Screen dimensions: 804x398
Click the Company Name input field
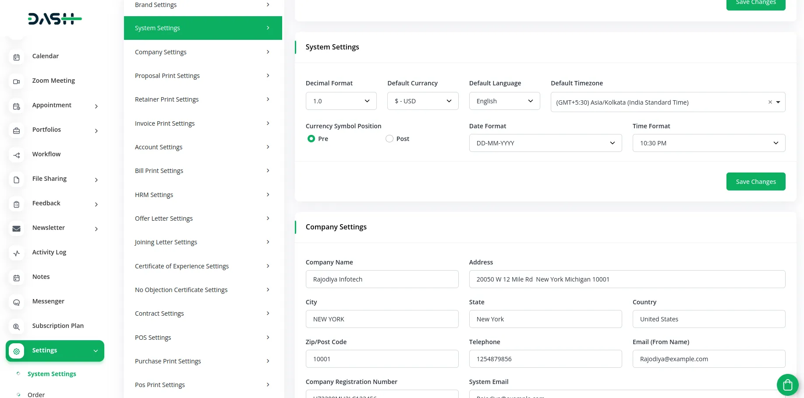(382, 279)
